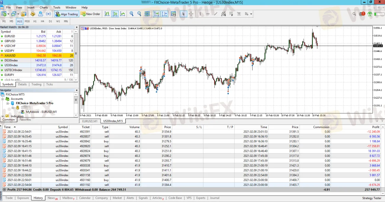Click the Market Watch scrollbar thumb
The width and height of the screenshot is (385, 202).
(x=76, y=53)
